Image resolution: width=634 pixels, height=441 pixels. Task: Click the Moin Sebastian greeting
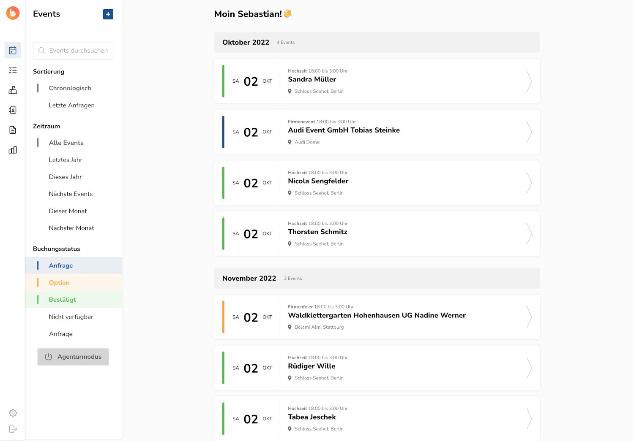253,14
